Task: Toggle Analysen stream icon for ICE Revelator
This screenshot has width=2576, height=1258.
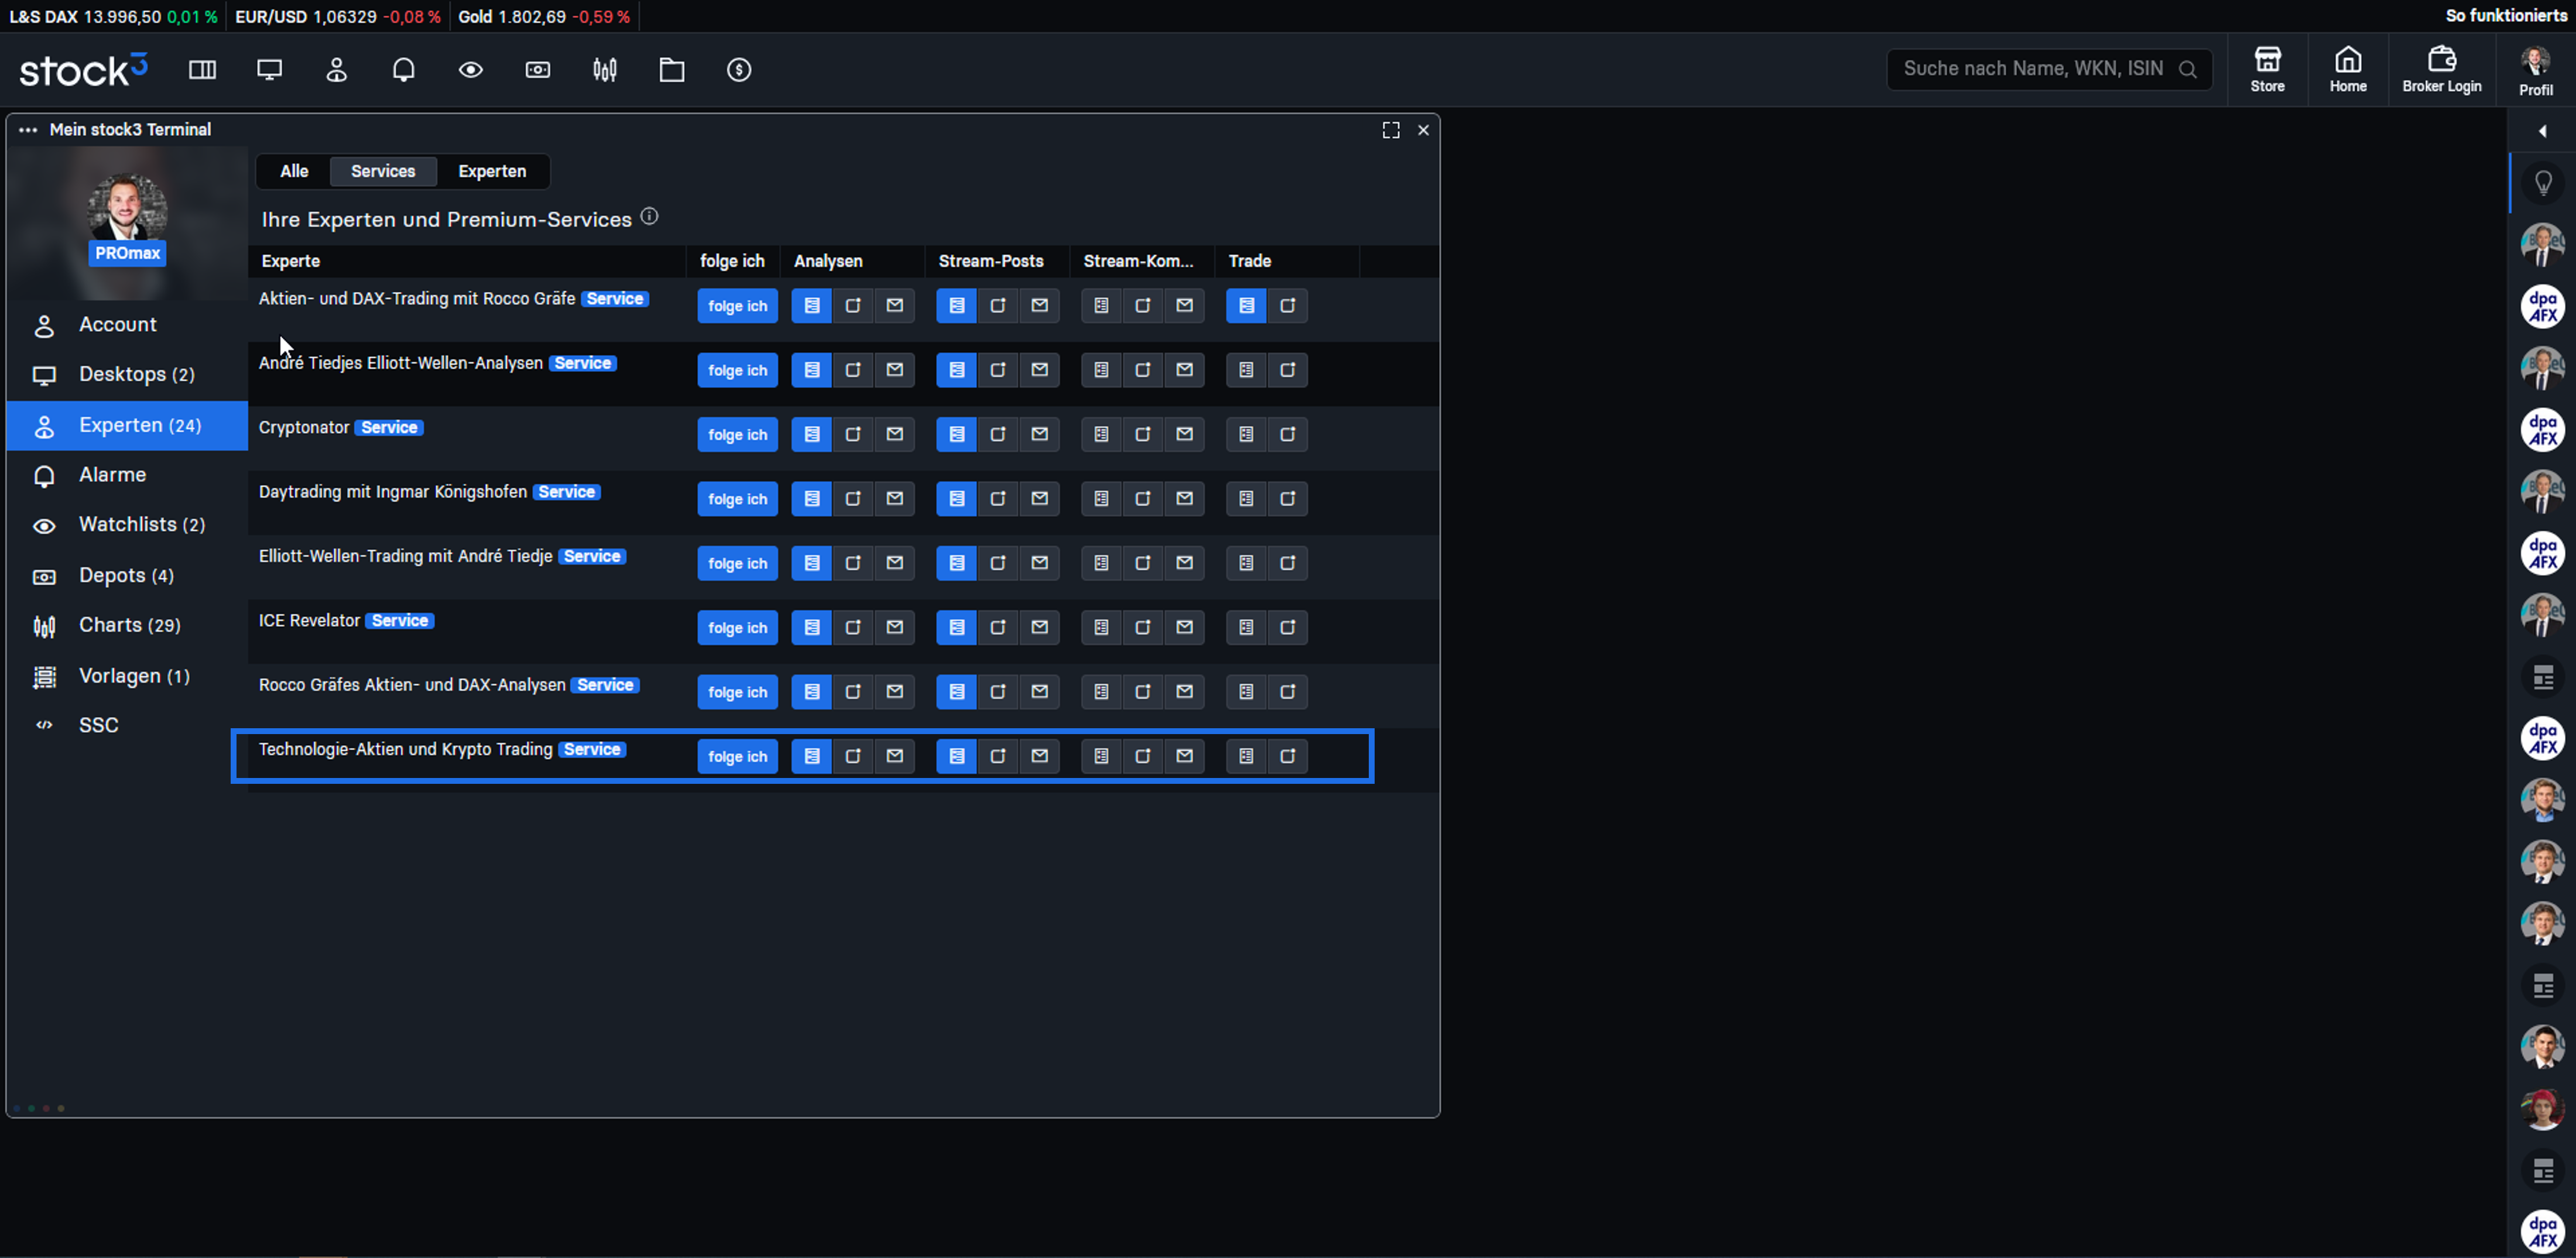Action: [x=811, y=628]
